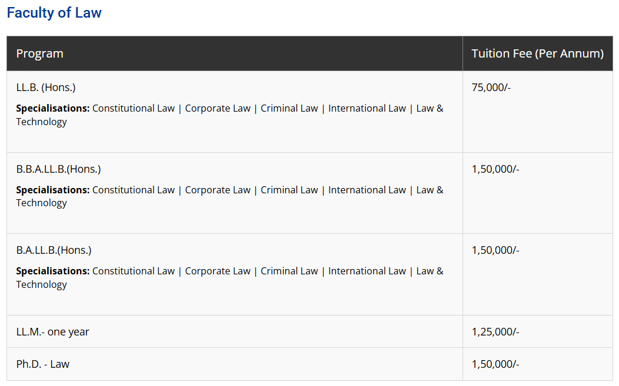Select the LL.M.- one year program
Screen dimensions: 619x386
pyautogui.click(x=52, y=332)
